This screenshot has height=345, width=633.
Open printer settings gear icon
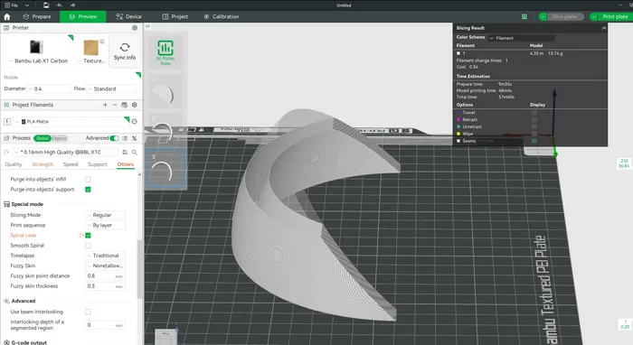point(135,28)
